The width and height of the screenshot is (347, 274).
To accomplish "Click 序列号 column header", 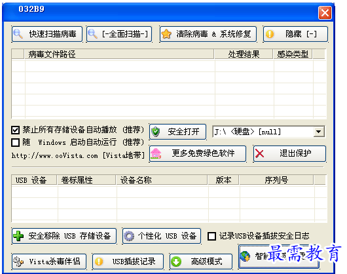I will click(x=276, y=180).
